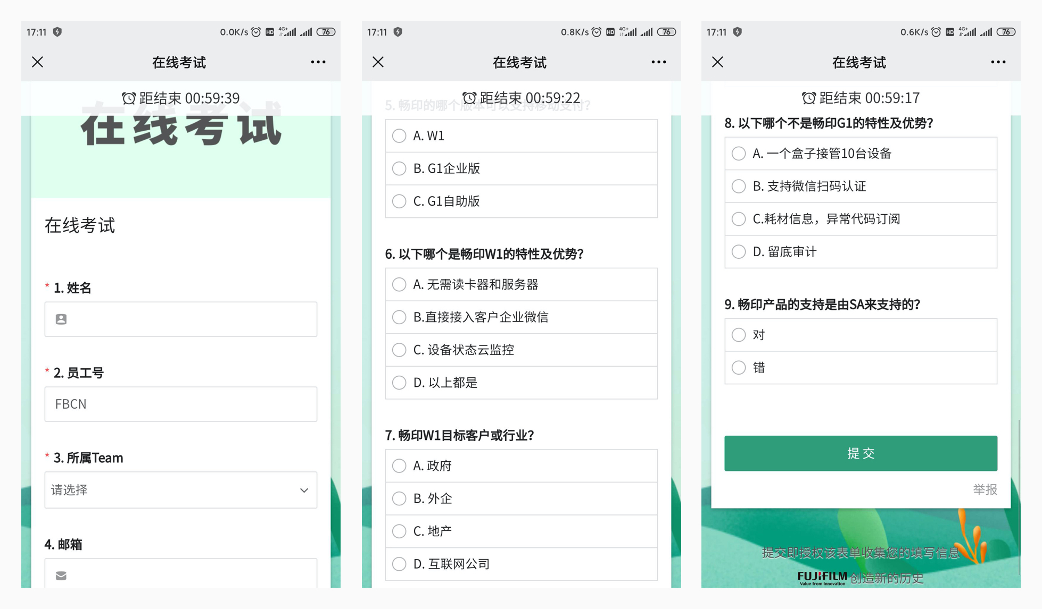Open the three-dot menu on middle screen
The image size is (1042, 609).
(x=659, y=62)
